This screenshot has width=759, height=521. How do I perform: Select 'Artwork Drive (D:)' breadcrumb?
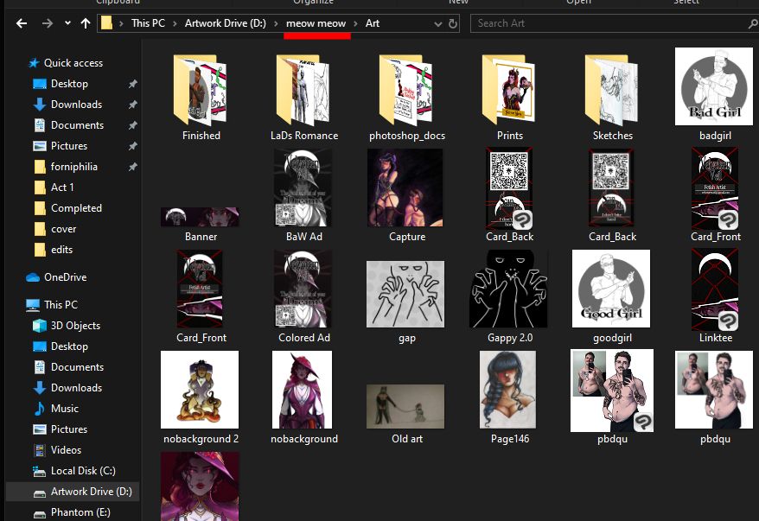tap(225, 23)
